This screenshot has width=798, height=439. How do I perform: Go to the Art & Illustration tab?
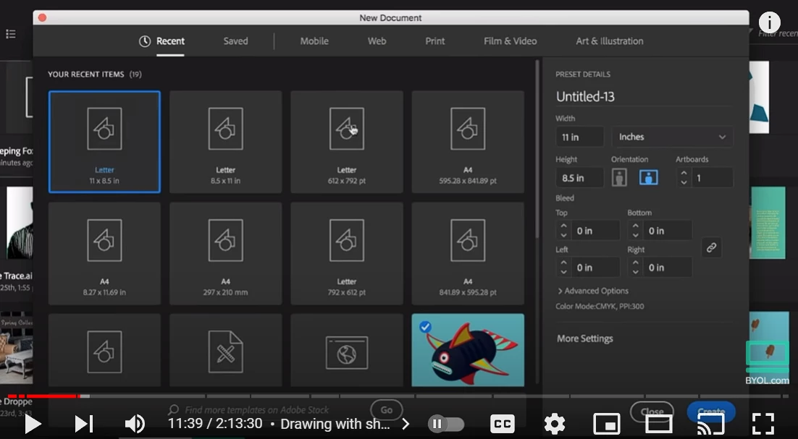coord(610,41)
